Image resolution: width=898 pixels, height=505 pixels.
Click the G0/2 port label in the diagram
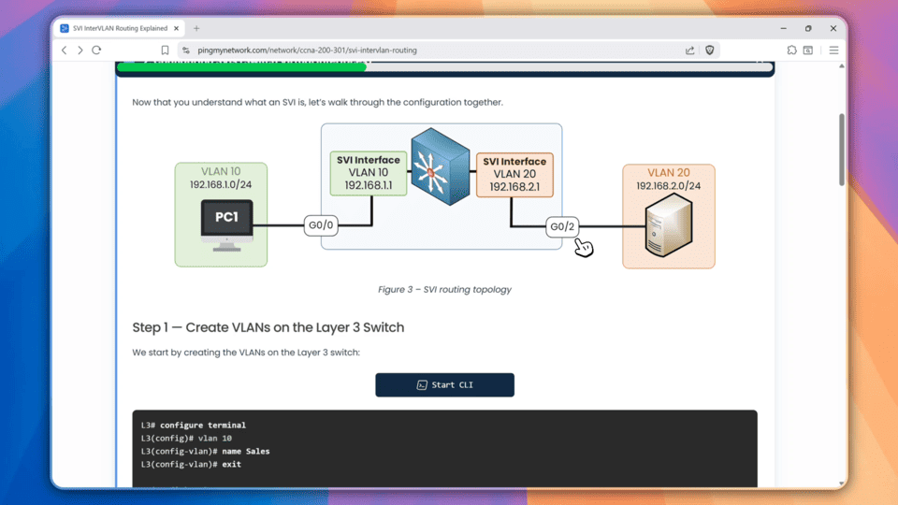pos(562,226)
